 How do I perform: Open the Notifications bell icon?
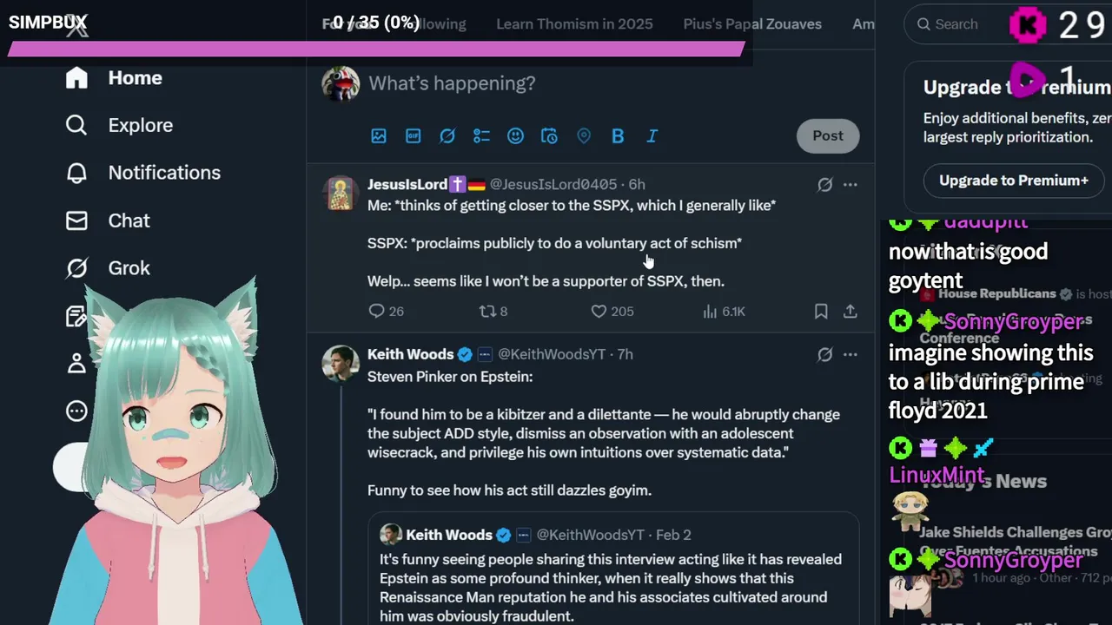pyautogui.click(x=76, y=173)
